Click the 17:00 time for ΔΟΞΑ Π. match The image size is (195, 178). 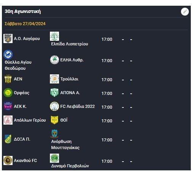point(107,140)
